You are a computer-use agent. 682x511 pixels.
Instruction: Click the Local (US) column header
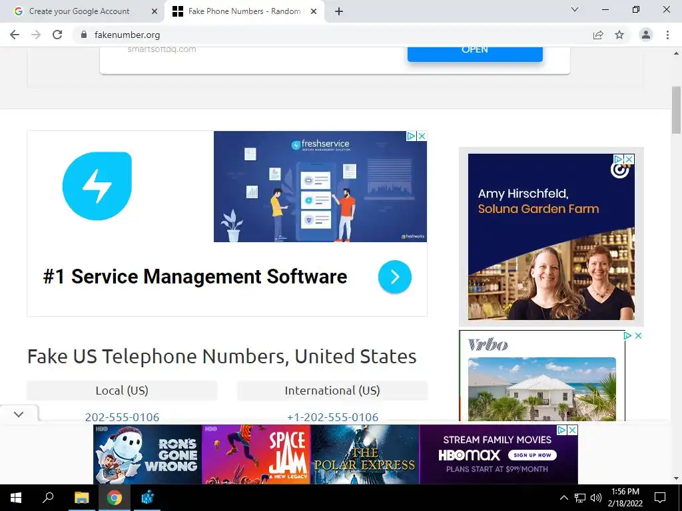122,390
